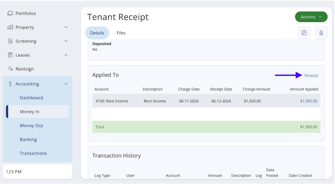Screen dimensions: 335x184
Task: Click the Leases clipboard icon
Action: [10, 55]
